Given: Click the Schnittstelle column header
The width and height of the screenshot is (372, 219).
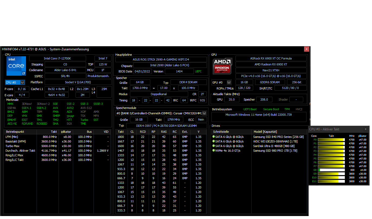Looking at the screenshot, I should point(231,132).
